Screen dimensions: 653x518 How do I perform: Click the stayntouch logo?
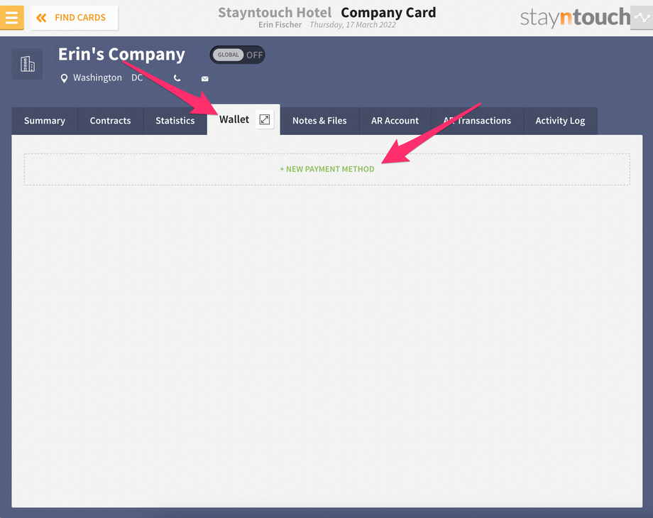575,18
